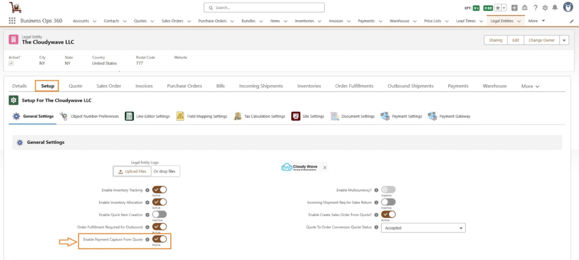
Task: Toggle Incoming Shipment Req for Sales Return
Action: pos(388,202)
